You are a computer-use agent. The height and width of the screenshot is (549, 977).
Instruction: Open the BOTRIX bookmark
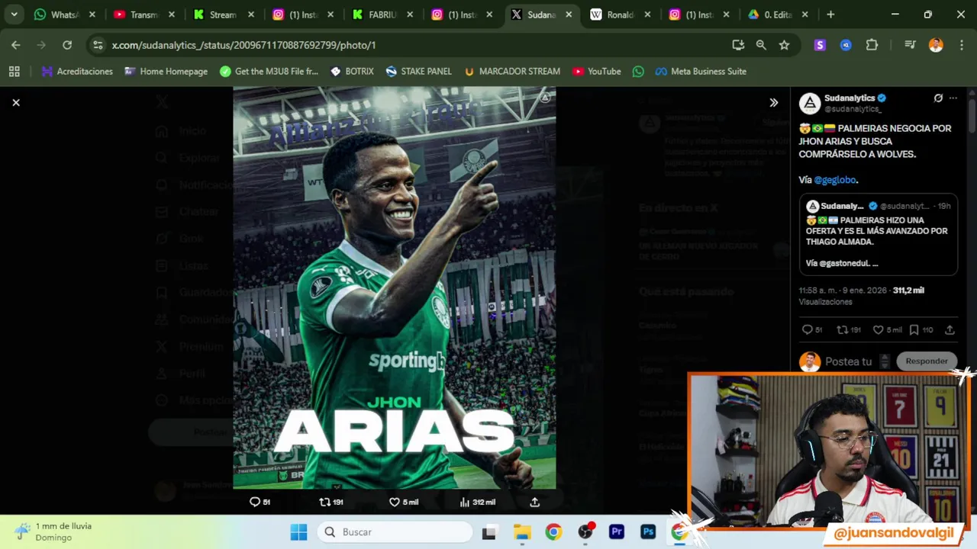coord(352,72)
